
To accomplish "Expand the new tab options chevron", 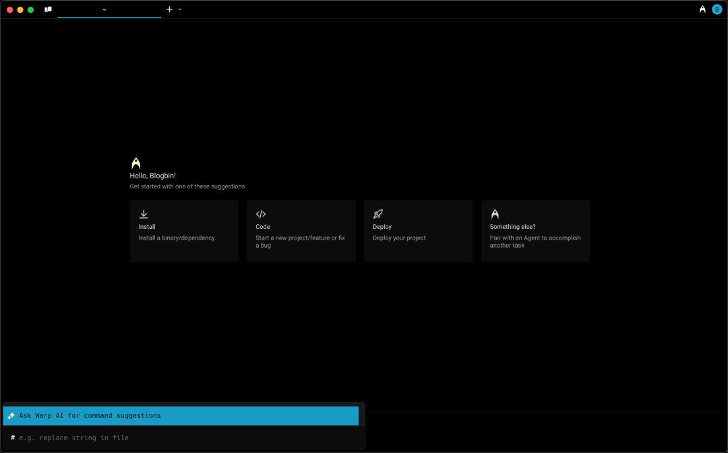I will 180,9.
